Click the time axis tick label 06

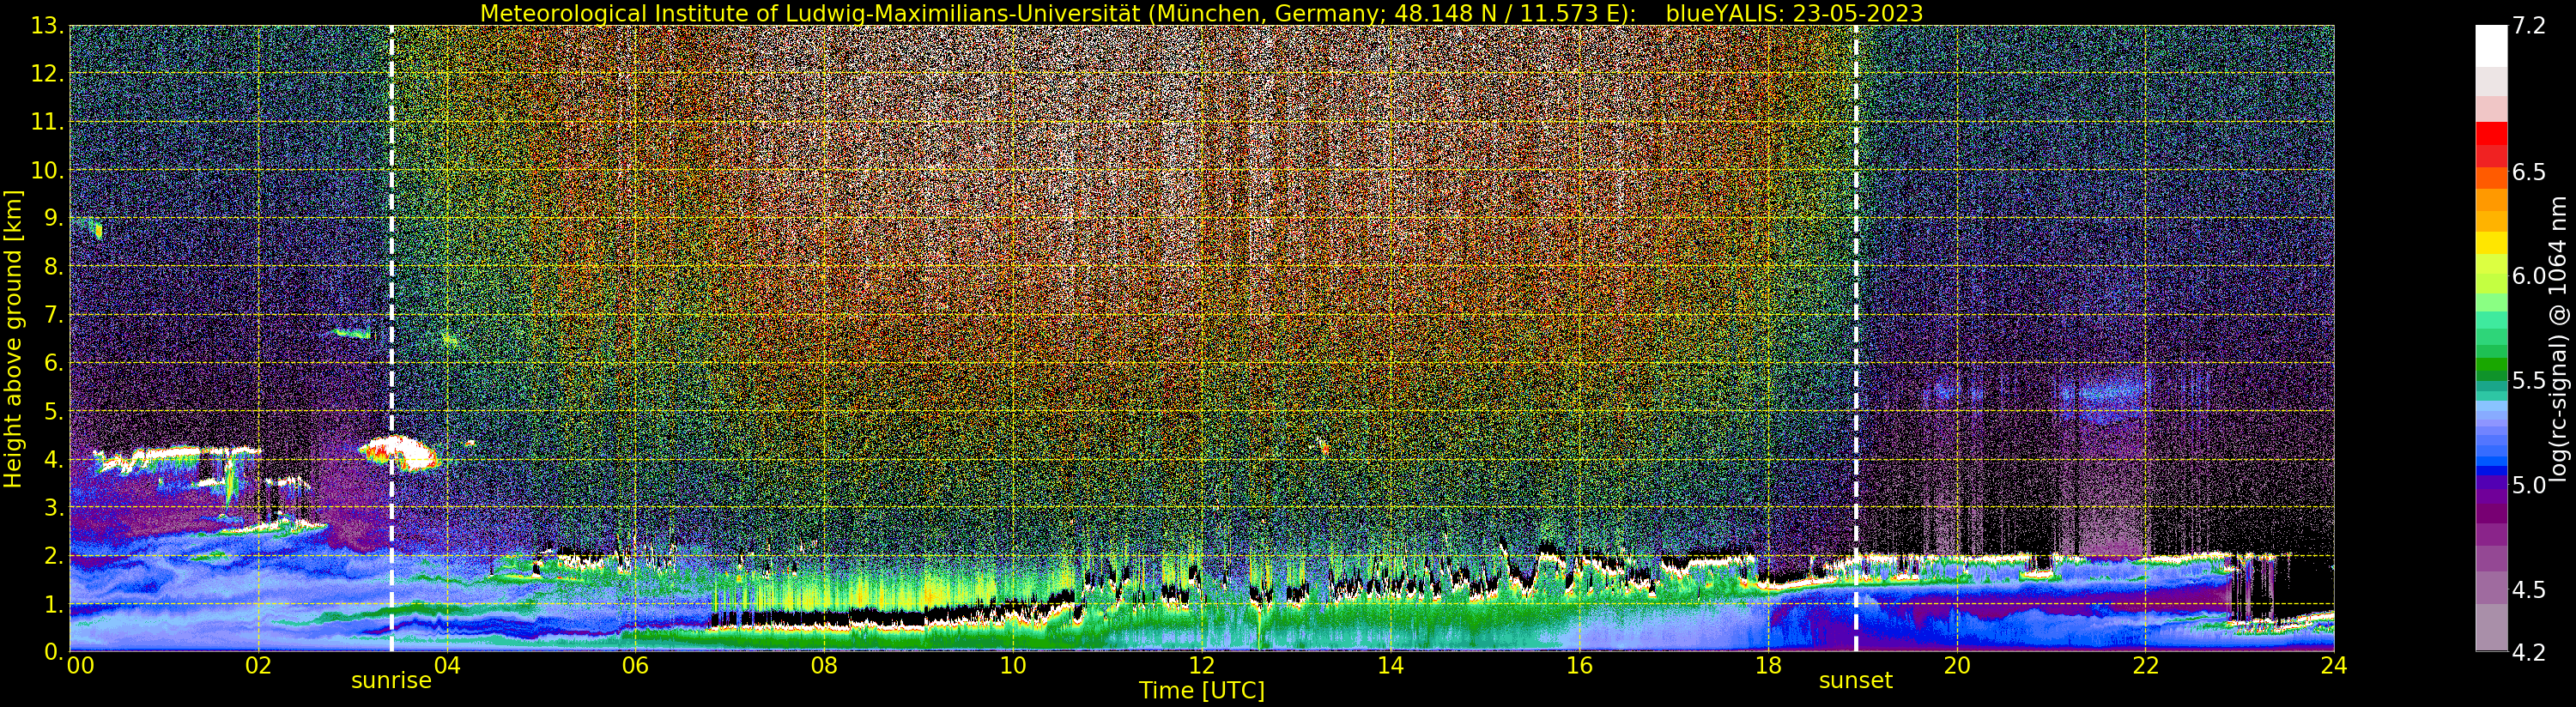635,666
